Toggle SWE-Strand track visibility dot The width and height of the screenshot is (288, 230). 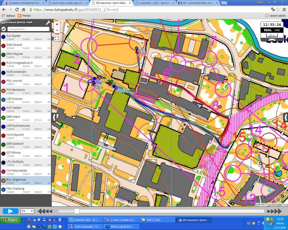[3, 46]
